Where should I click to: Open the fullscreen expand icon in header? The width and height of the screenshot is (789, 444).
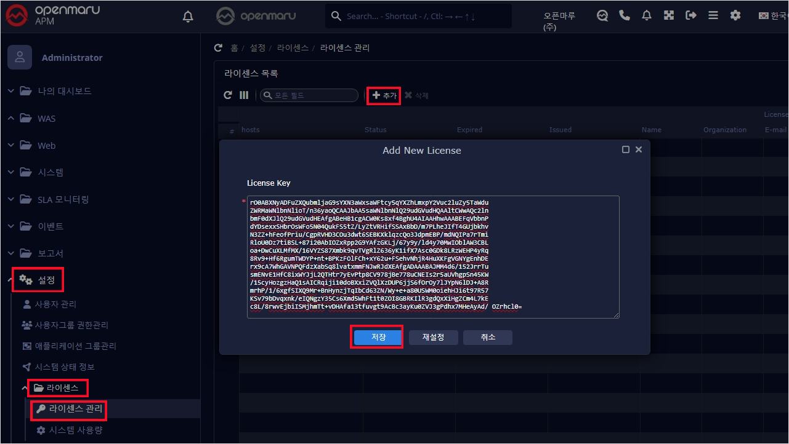669,16
